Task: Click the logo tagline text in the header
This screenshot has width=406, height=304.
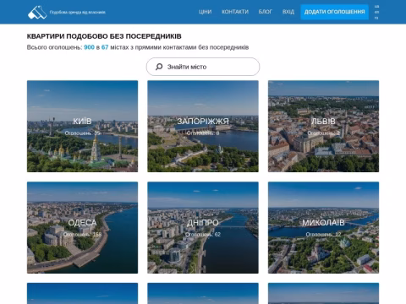Action: coord(78,12)
